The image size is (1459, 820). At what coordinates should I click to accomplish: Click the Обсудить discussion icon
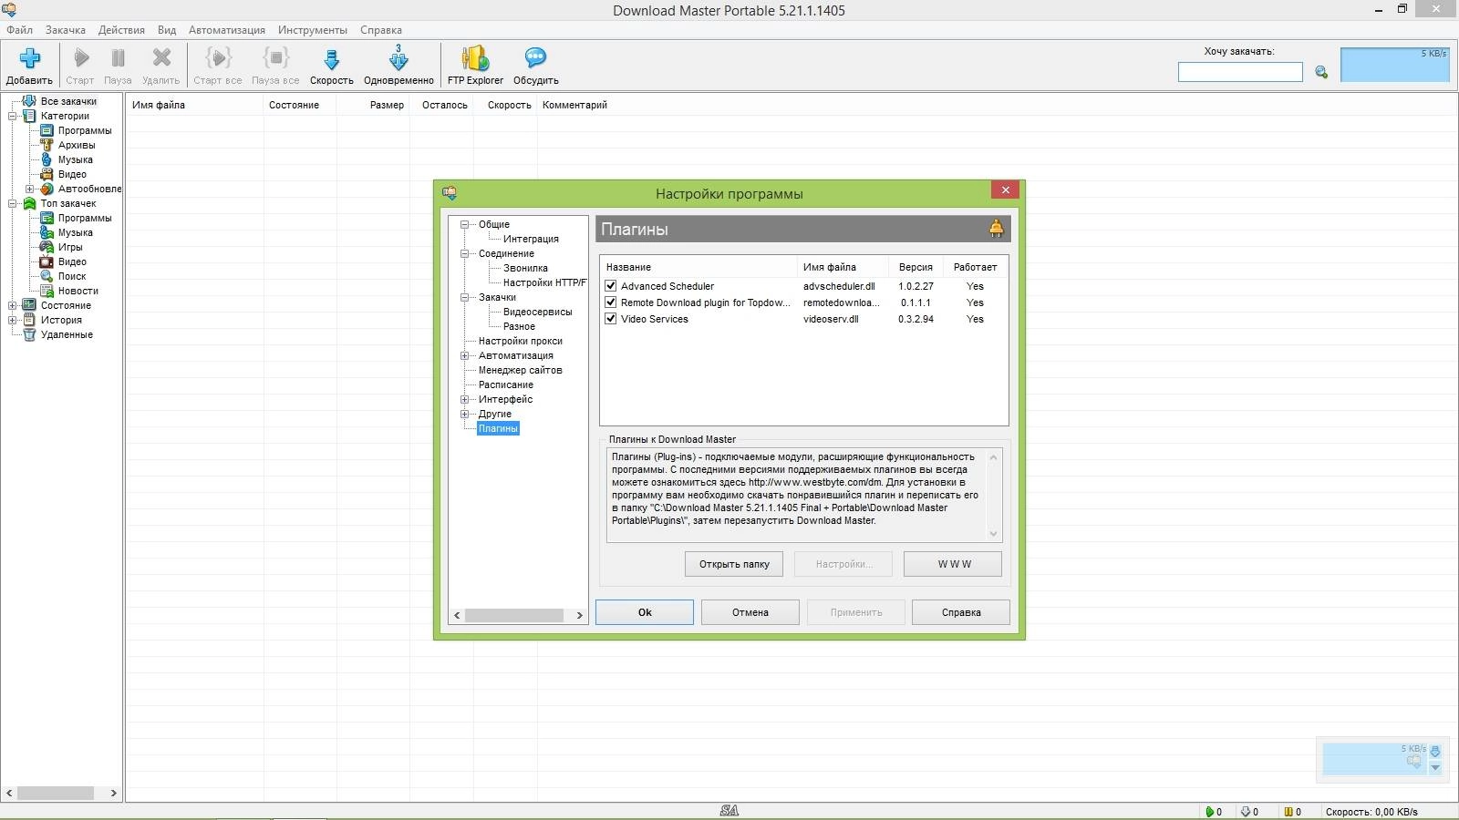tap(535, 58)
